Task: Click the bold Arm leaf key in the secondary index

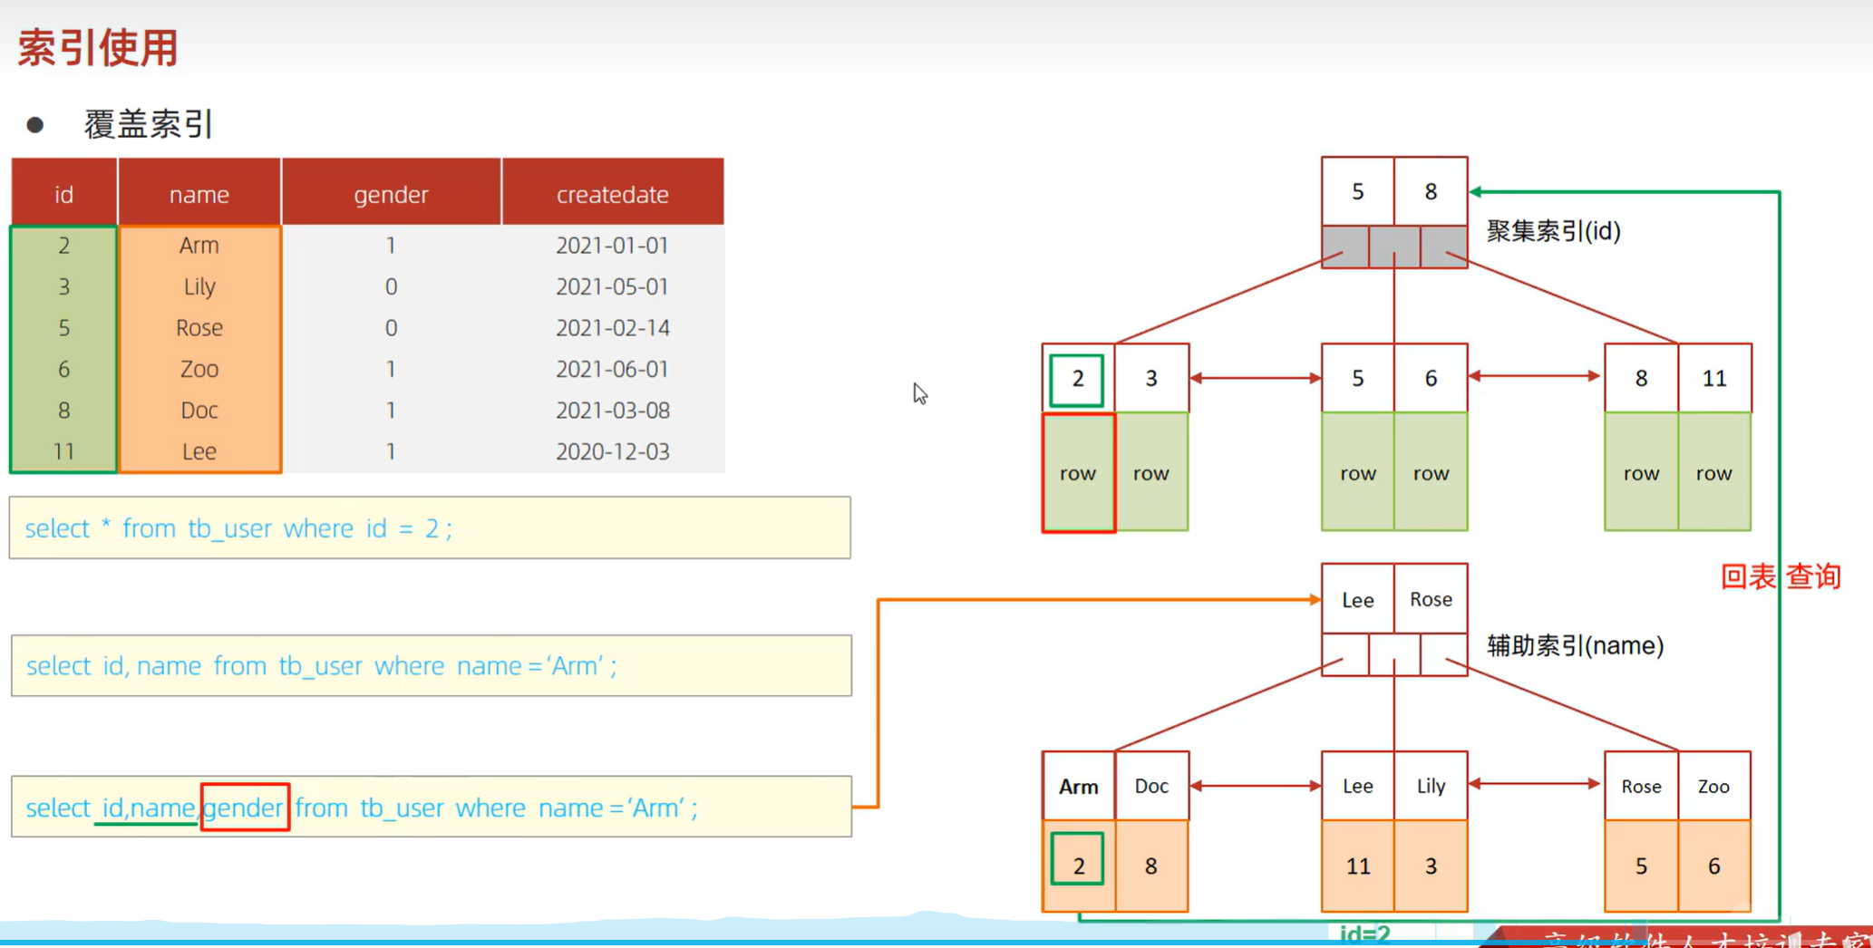Action: (1078, 786)
